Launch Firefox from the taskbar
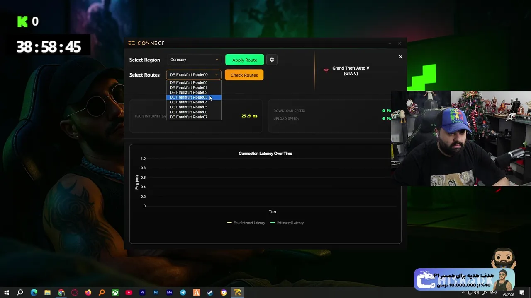The height and width of the screenshot is (298, 531). [x=88, y=293]
